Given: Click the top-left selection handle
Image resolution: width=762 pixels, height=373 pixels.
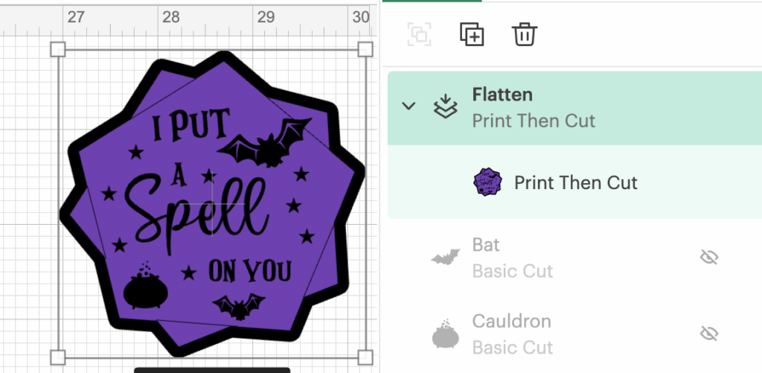Looking at the screenshot, I should (58, 49).
